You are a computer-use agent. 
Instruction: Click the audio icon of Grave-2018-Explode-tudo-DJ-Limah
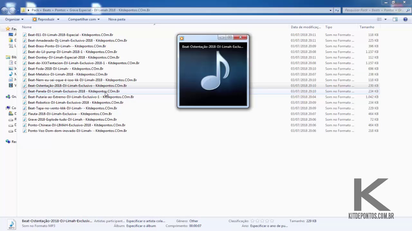tap(25, 119)
